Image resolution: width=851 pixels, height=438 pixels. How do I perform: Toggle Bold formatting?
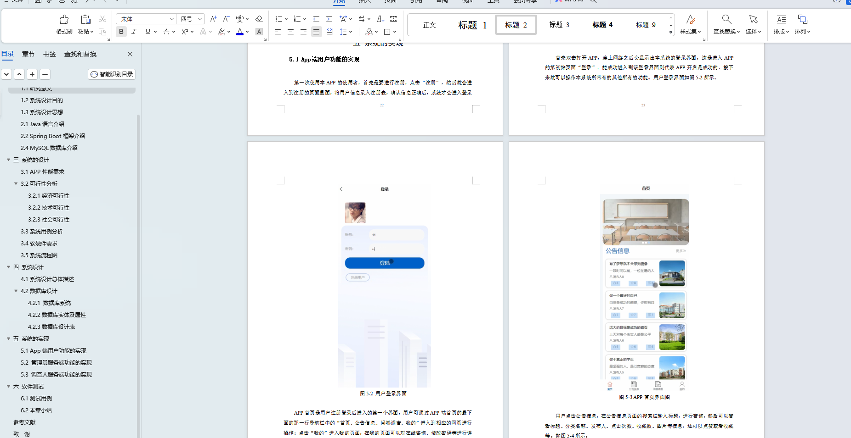coord(121,32)
